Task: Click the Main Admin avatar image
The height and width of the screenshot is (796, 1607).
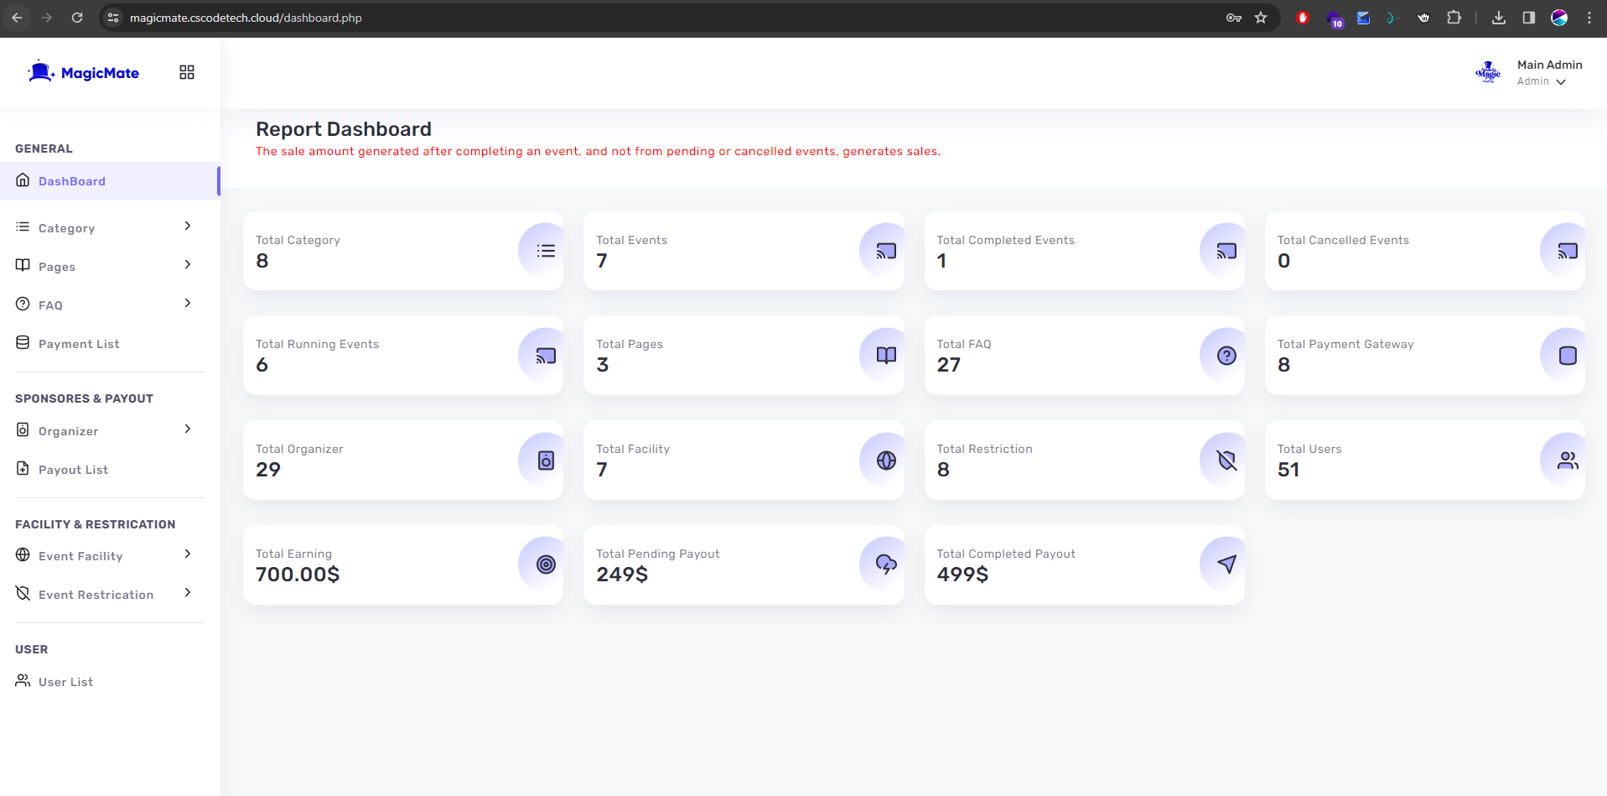Action: point(1488,72)
